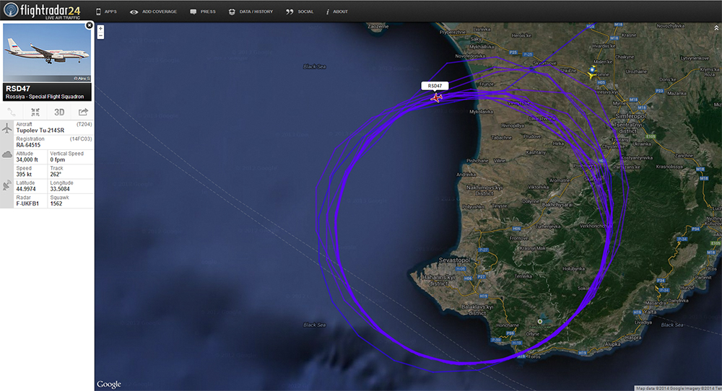
Task: Expand the collapse chevron at map top-right
Action: (x=716, y=28)
